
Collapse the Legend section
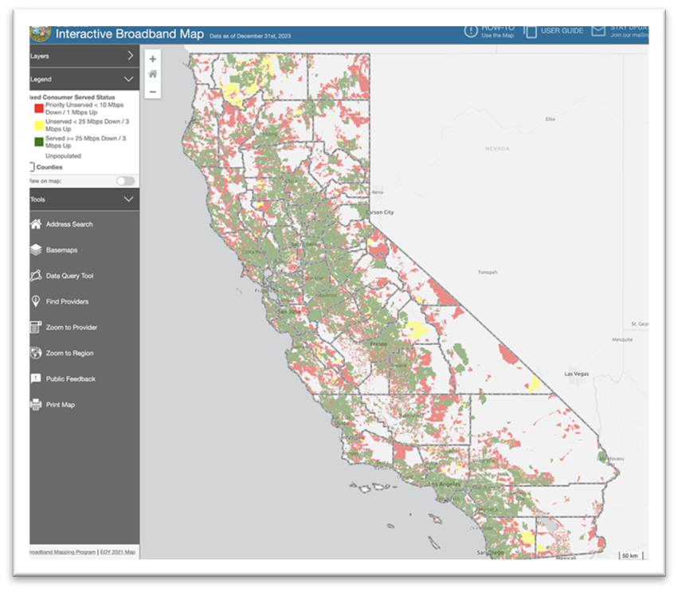(x=128, y=80)
